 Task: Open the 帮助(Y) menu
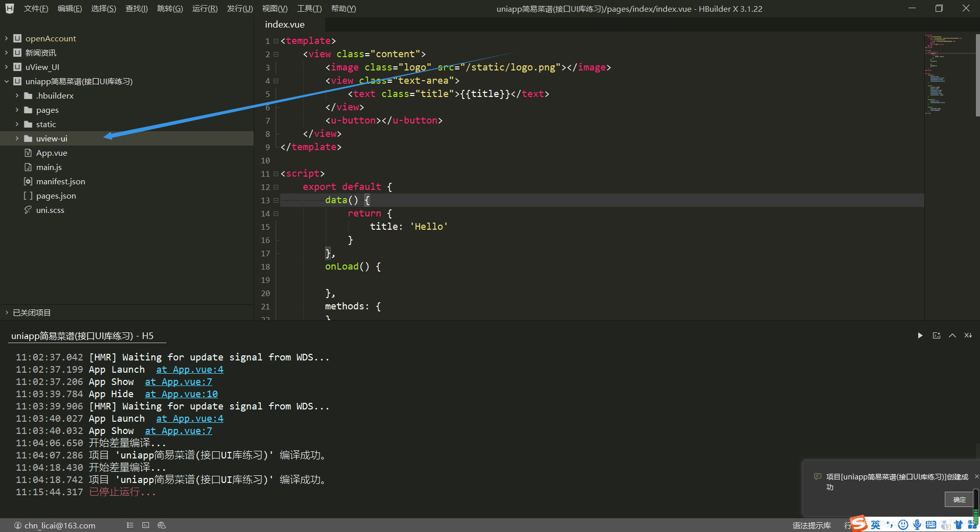[x=344, y=9]
